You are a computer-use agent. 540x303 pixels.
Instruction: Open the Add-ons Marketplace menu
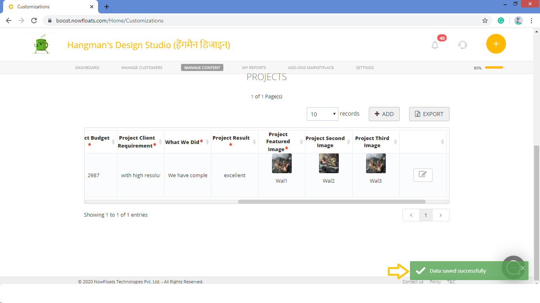311,68
